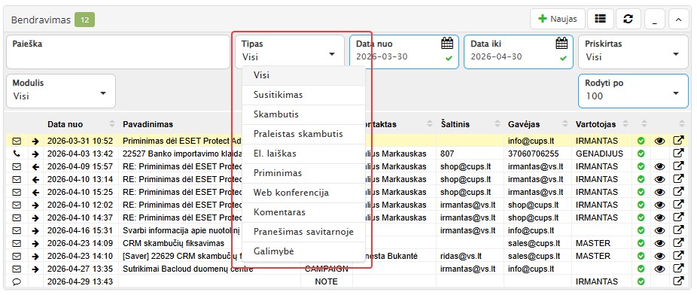Toggle eye icon on 2026-04-16 15:31 row
697x295 pixels.
(x=659, y=230)
